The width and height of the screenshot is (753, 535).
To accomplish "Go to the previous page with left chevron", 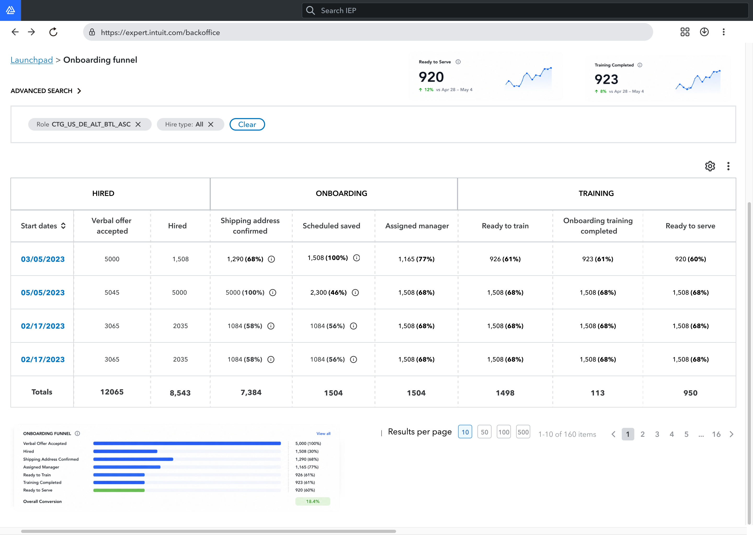I will 613,434.
